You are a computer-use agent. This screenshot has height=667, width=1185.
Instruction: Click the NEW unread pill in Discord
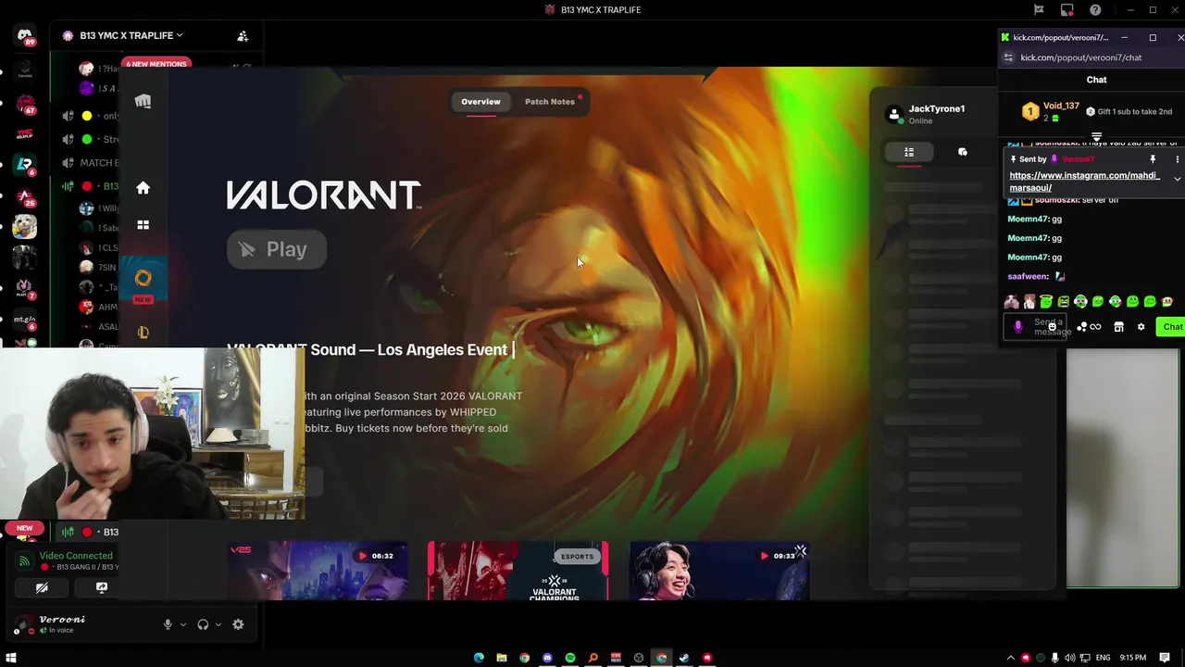pyautogui.click(x=24, y=528)
